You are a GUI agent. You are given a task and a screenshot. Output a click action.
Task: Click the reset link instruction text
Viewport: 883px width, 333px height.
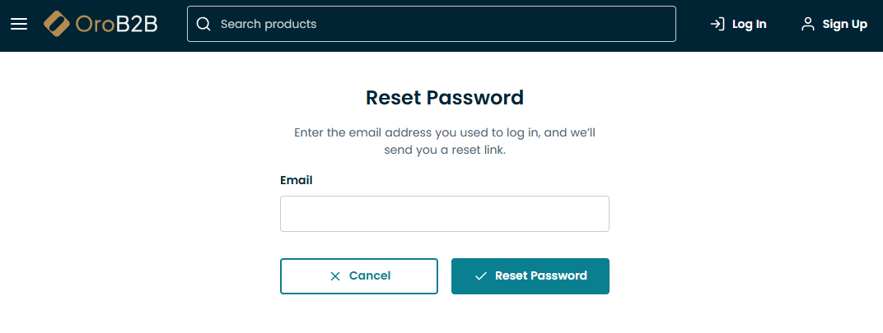(445, 141)
